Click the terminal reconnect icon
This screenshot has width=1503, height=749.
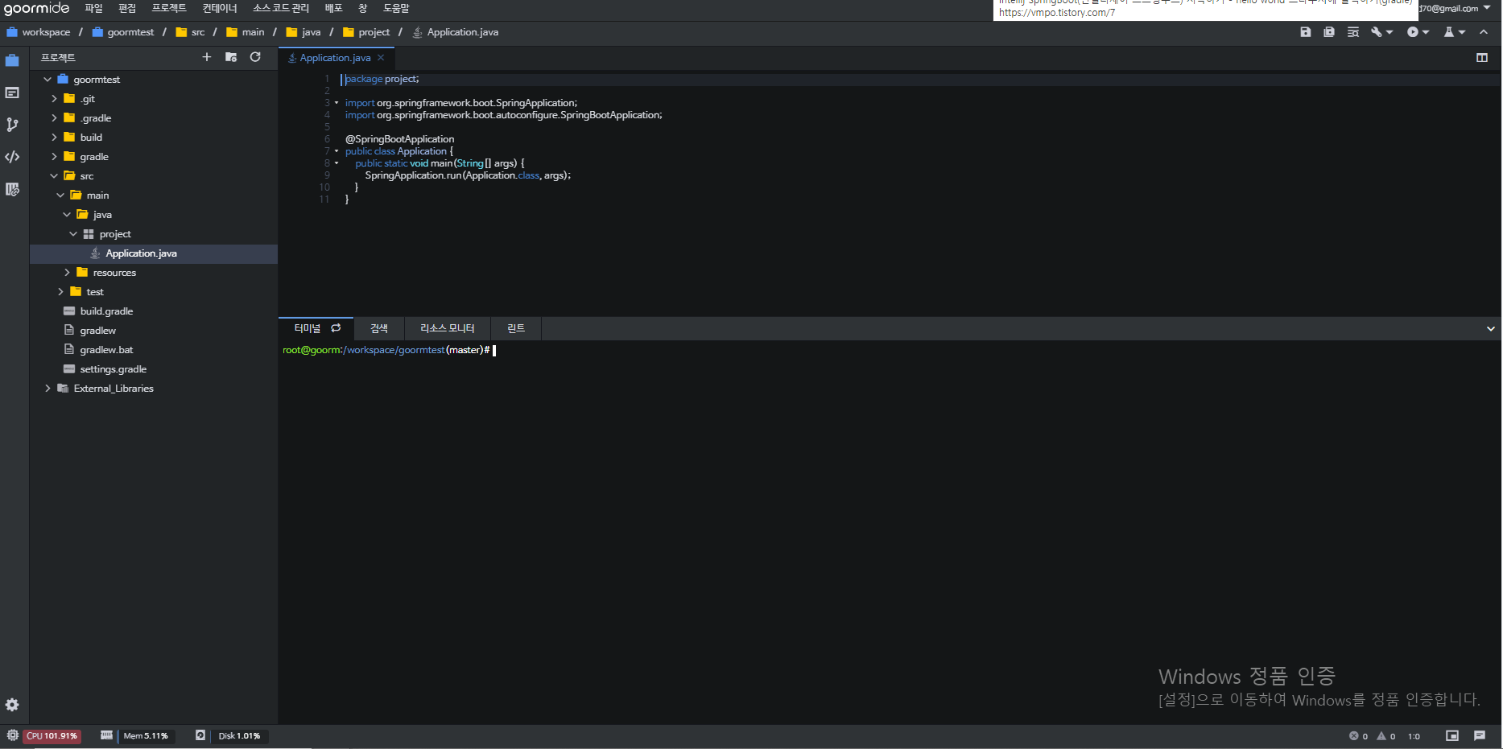pyautogui.click(x=336, y=328)
